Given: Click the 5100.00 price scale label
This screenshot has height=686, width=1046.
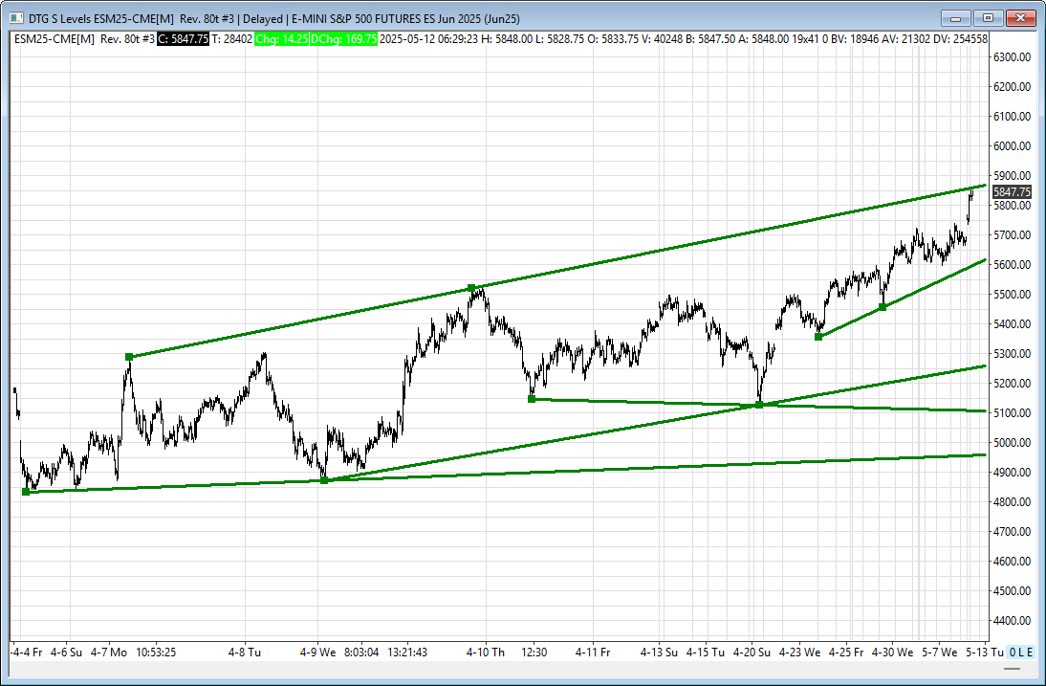Looking at the screenshot, I should point(1012,413).
